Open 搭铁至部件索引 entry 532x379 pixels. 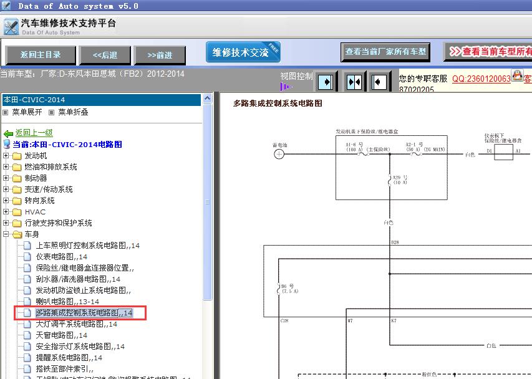pos(64,368)
